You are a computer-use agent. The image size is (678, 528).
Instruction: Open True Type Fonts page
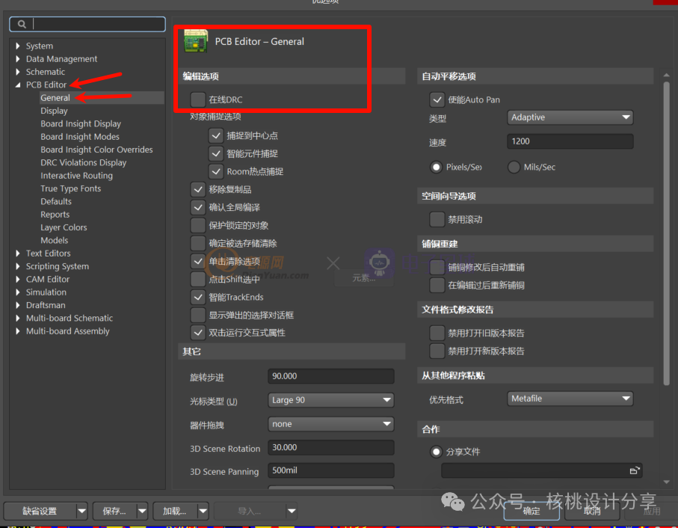[71, 188]
